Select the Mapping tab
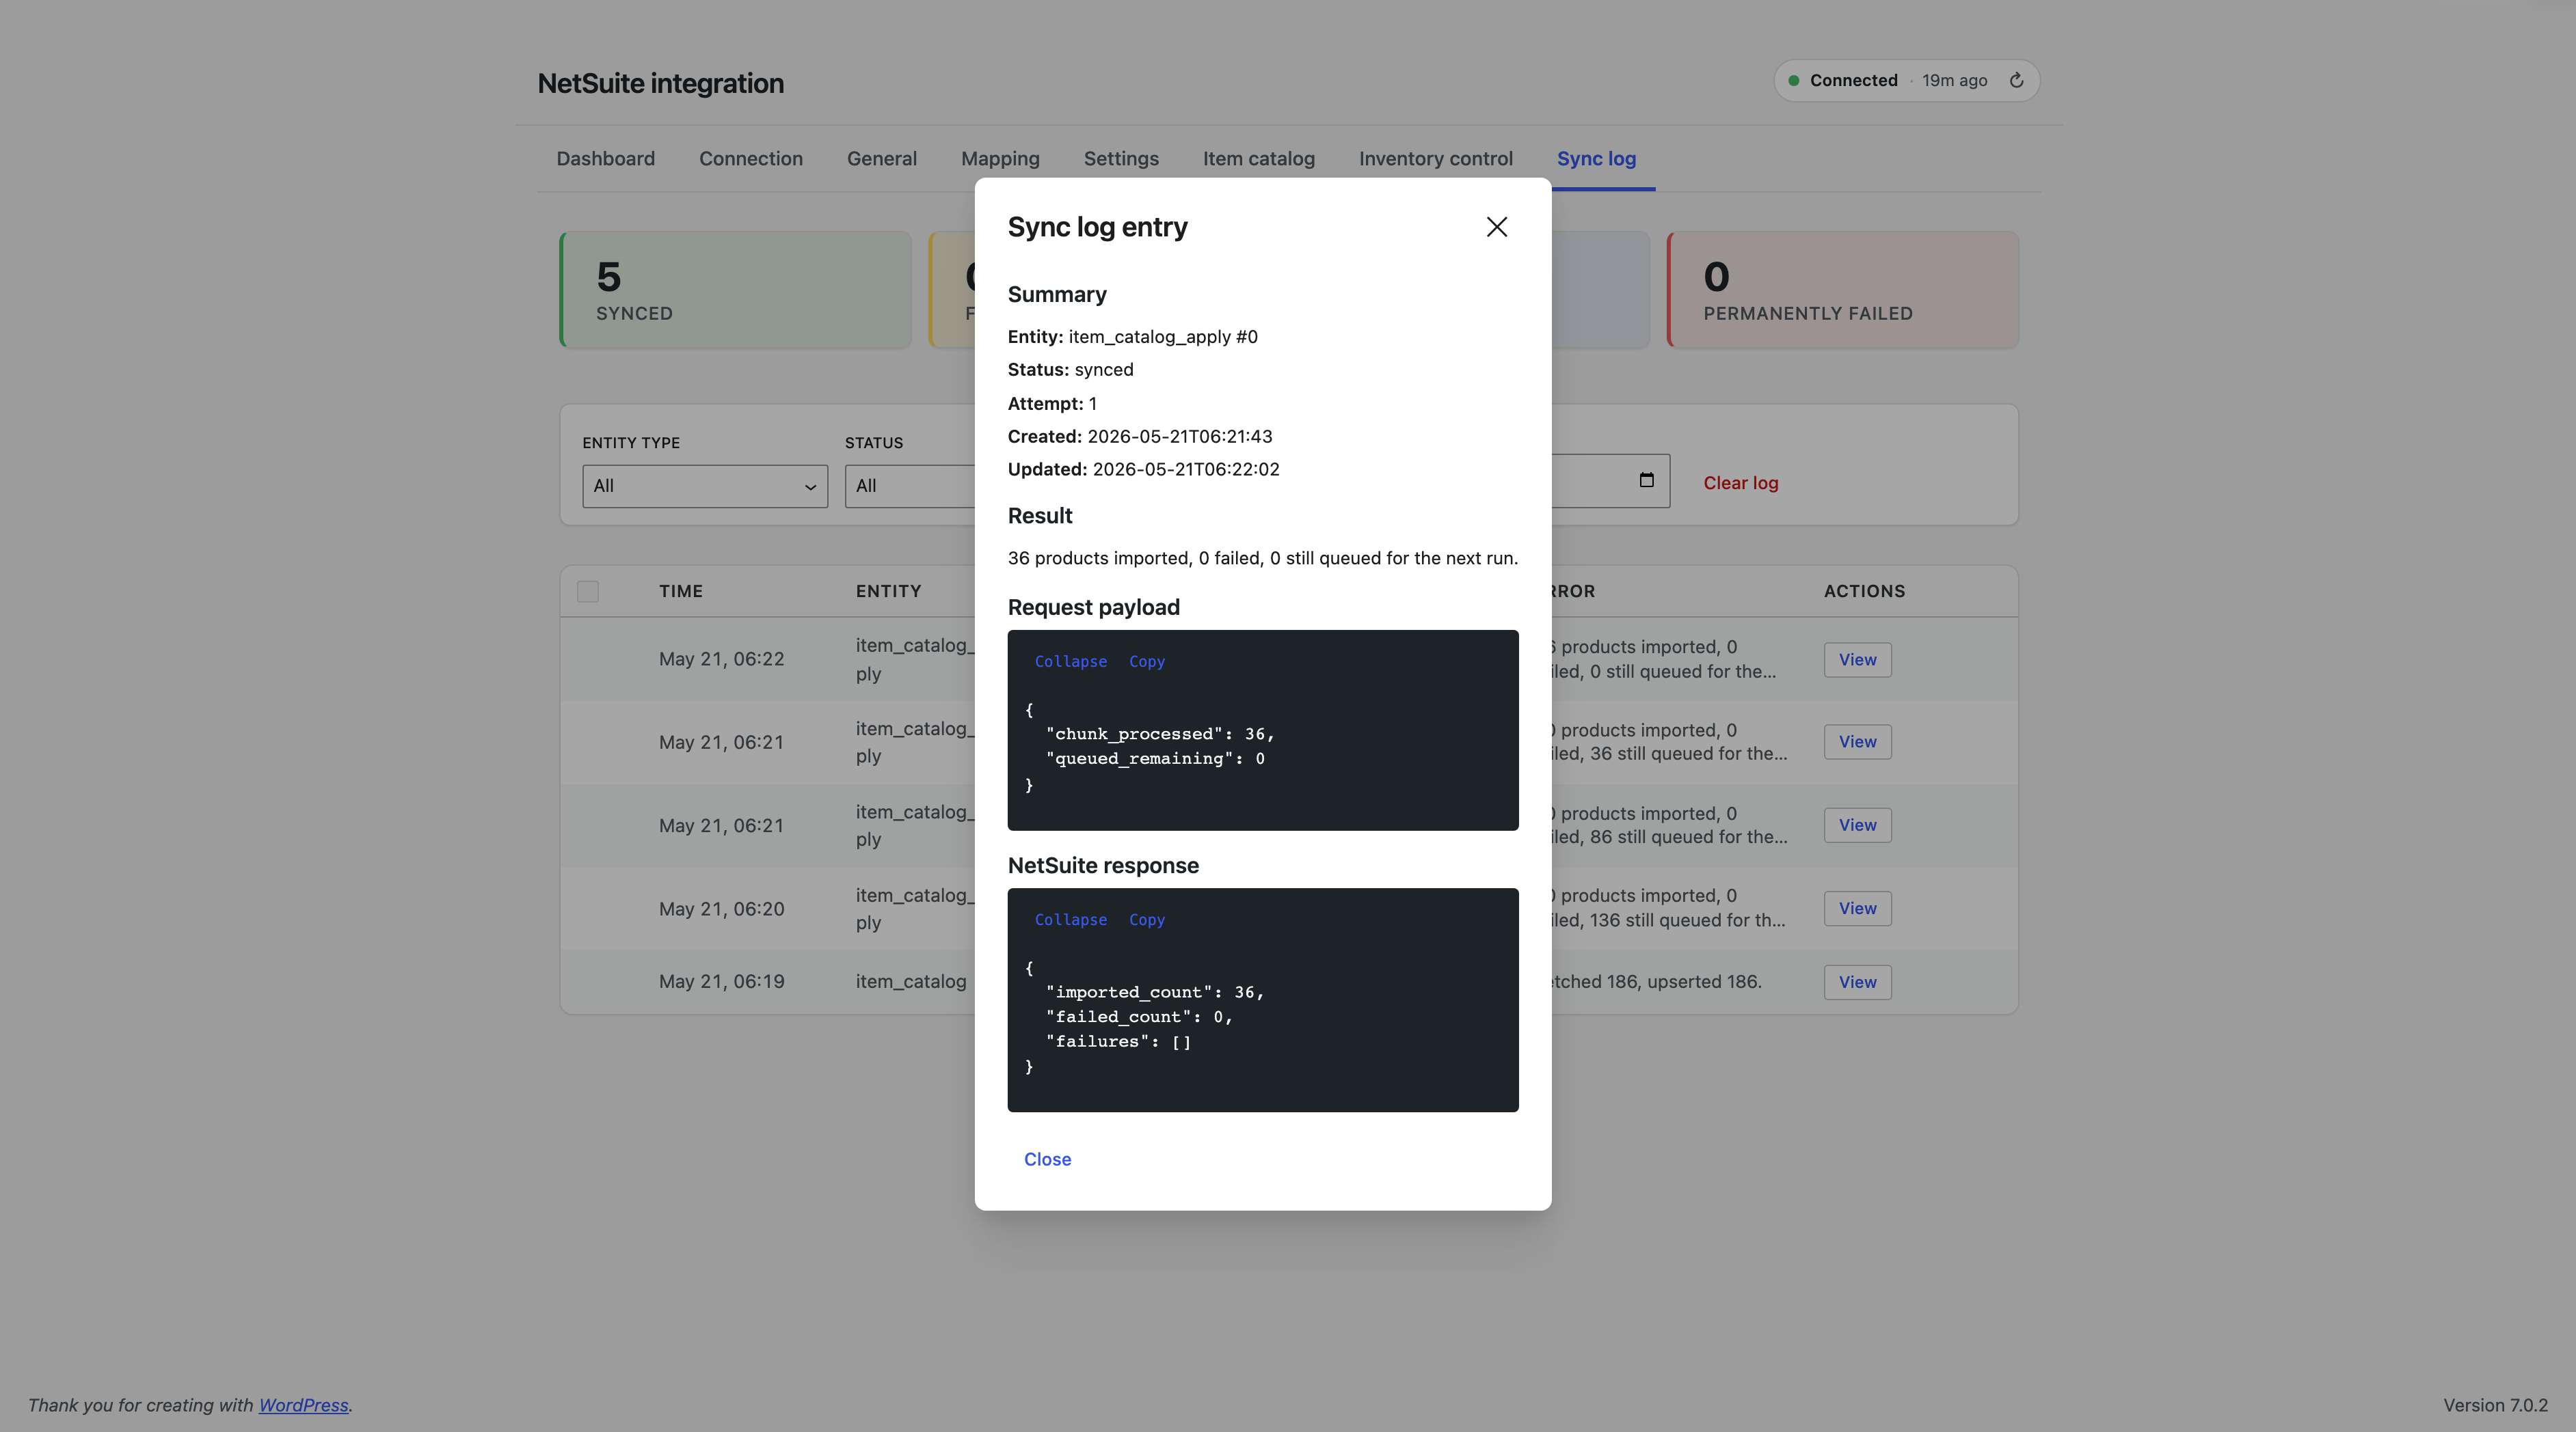This screenshot has height=1432, width=2576. tap(1000, 159)
